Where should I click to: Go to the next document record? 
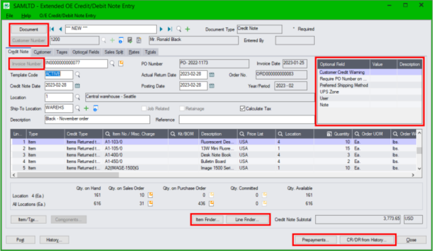click(x=161, y=29)
